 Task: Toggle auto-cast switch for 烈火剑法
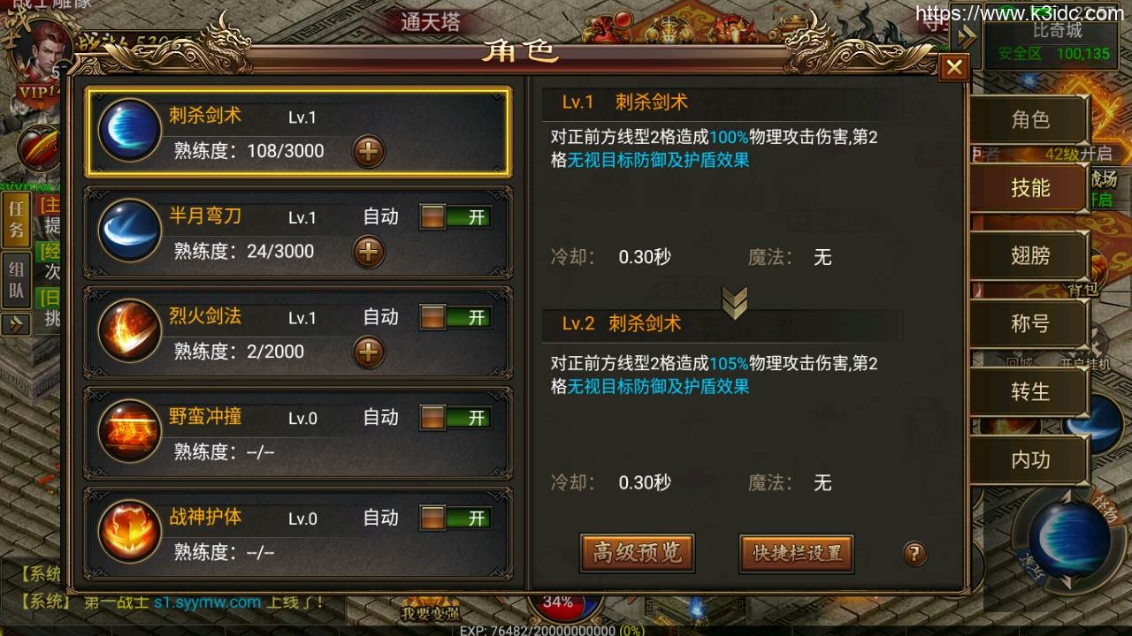tap(455, 317)
